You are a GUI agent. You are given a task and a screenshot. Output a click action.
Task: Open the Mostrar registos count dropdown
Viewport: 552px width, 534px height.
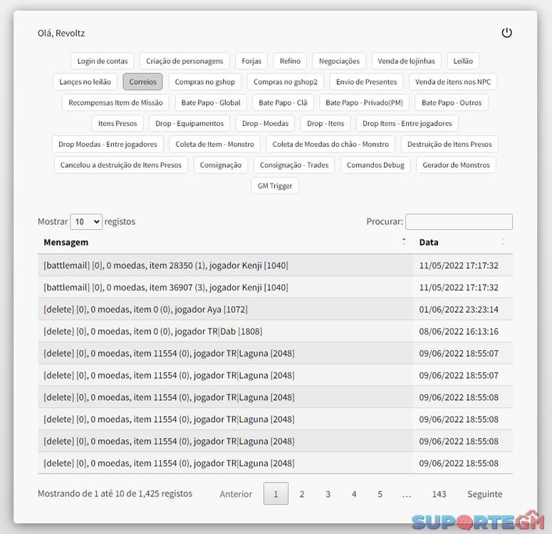pyautogui.click(x=86, y=221)
